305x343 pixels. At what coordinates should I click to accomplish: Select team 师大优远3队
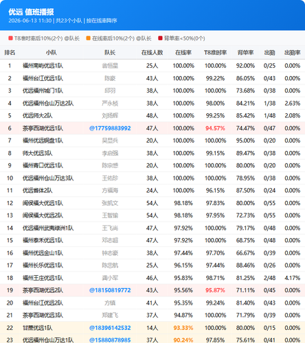tap(37, 153)
